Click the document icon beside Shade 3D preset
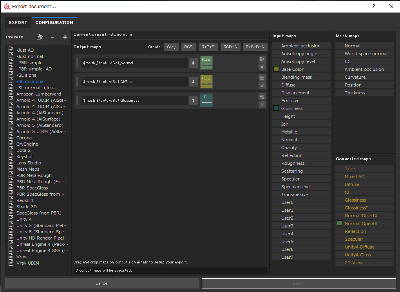Image resolution: width=400 pixels, height=292 pixels. coord(11,207)
